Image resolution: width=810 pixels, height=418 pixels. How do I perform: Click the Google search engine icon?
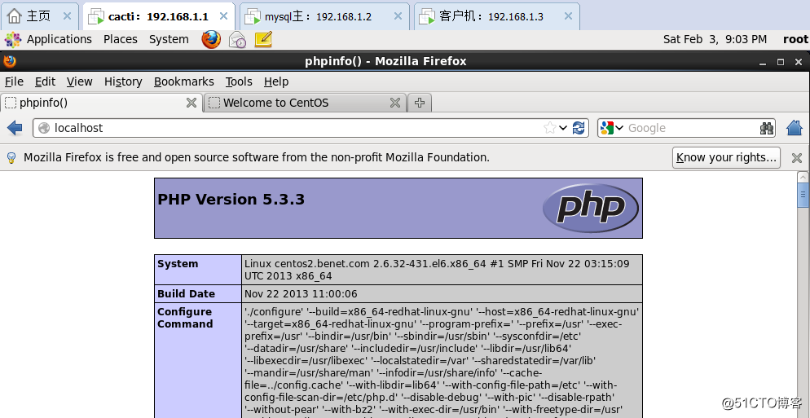click(607, 128)
